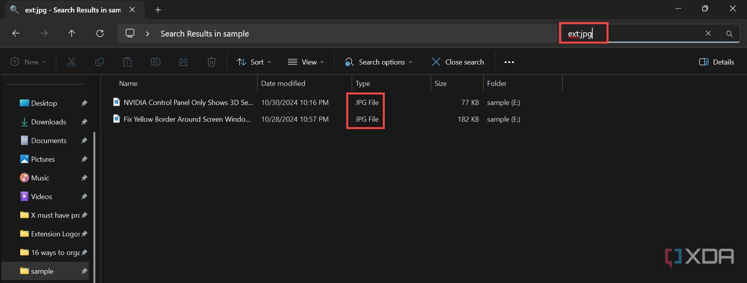The image size is (747, 283).
Task: Click the Share icon in toolbar
Action: pyautogui.click(x=184, y=62)
